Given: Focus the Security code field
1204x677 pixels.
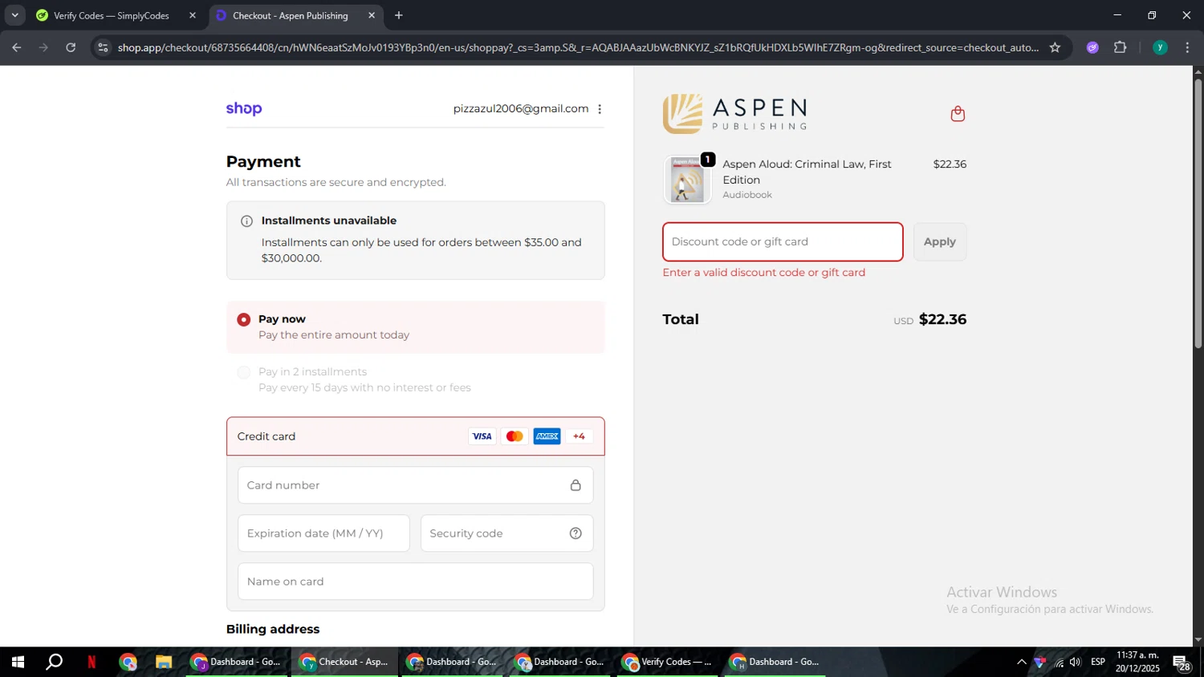Looking at the screenshot, I should 507,533.
